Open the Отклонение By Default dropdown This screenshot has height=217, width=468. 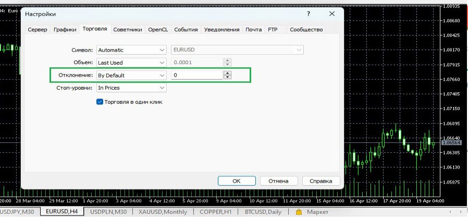click(x=132, y=75)
